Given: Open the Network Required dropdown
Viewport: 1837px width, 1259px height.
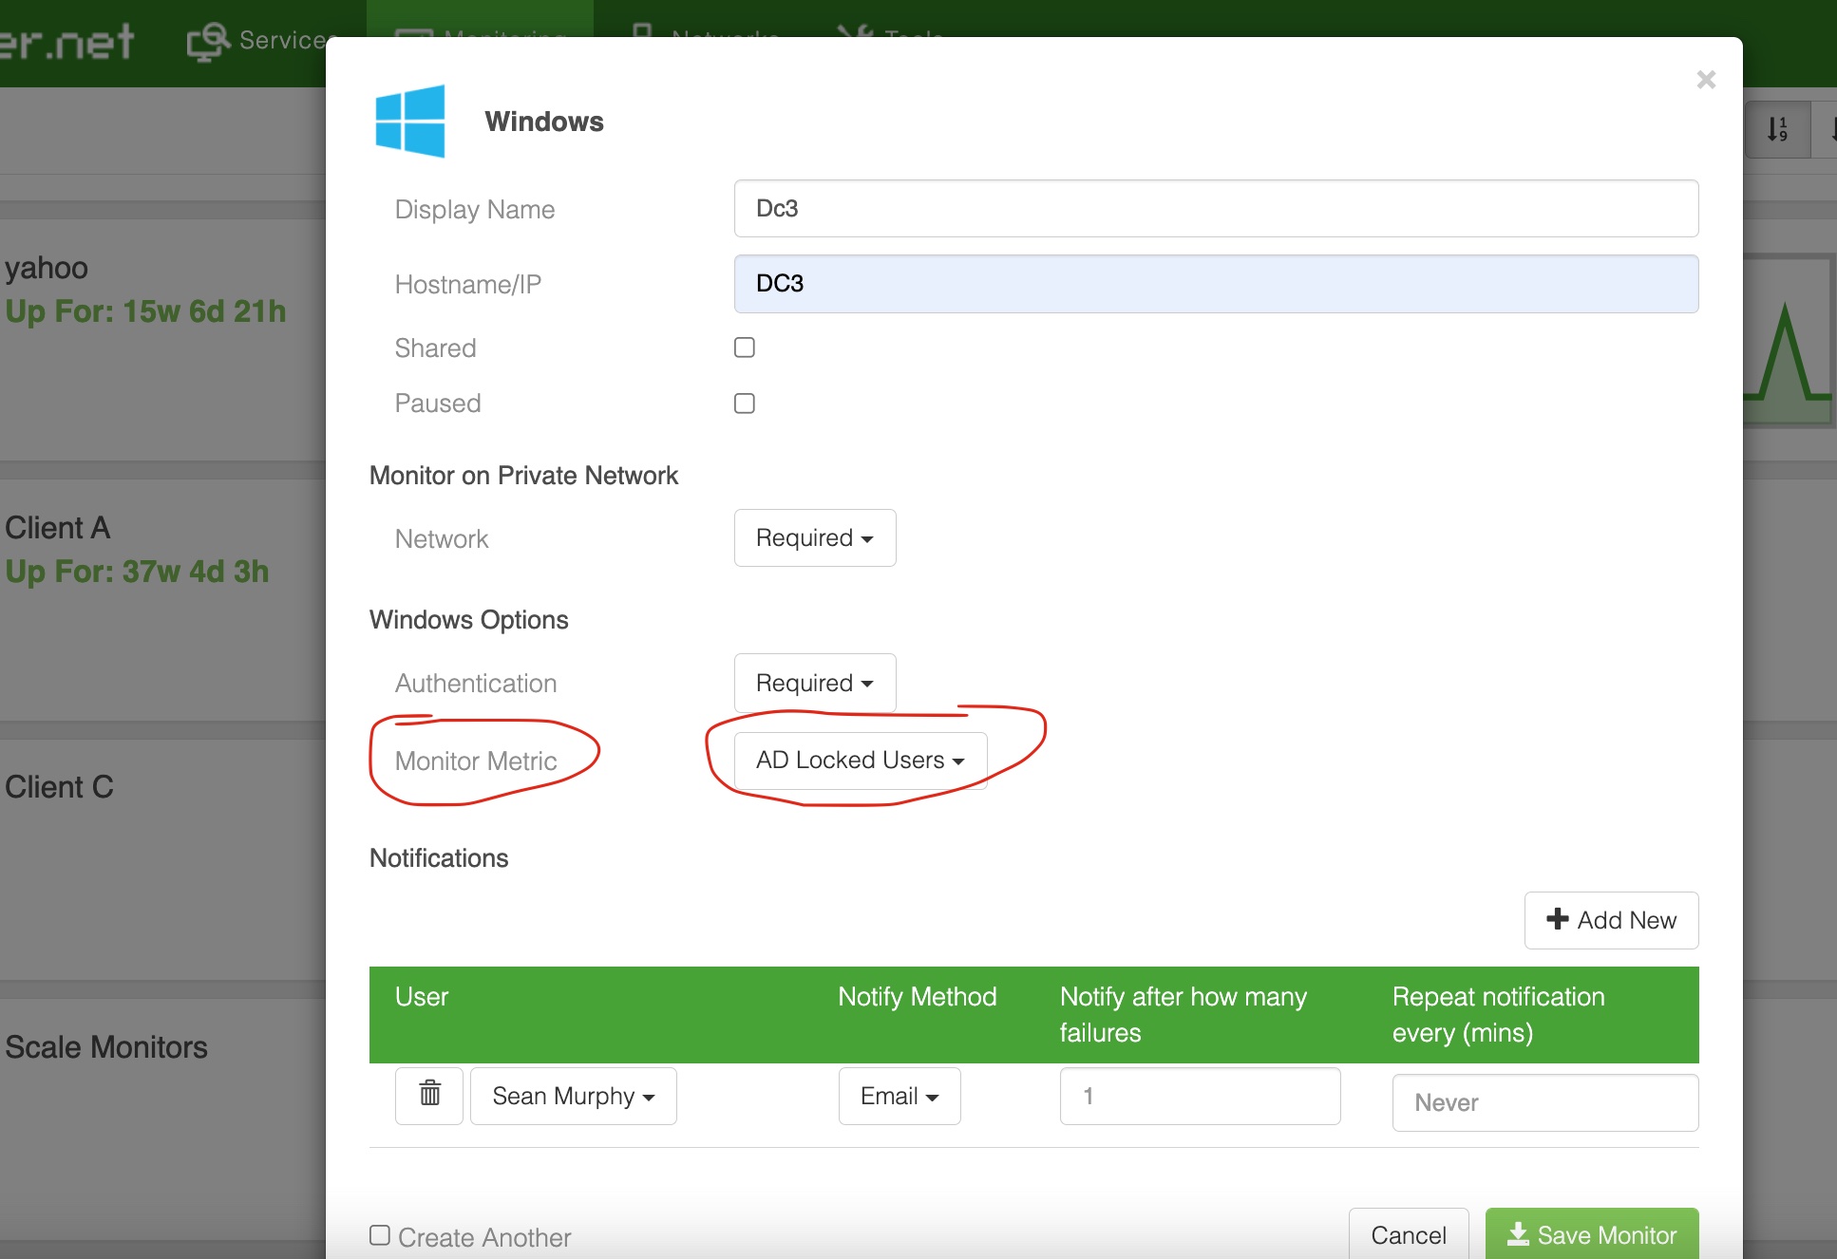Looking at the screenshot, I should [x=814, y=538].
